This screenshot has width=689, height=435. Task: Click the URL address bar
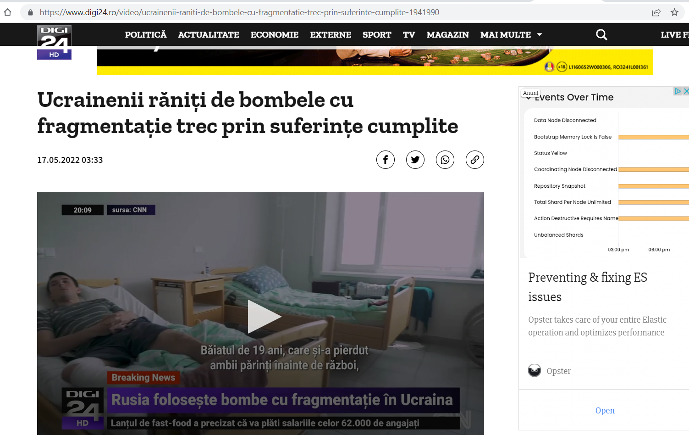click(339, 12)
